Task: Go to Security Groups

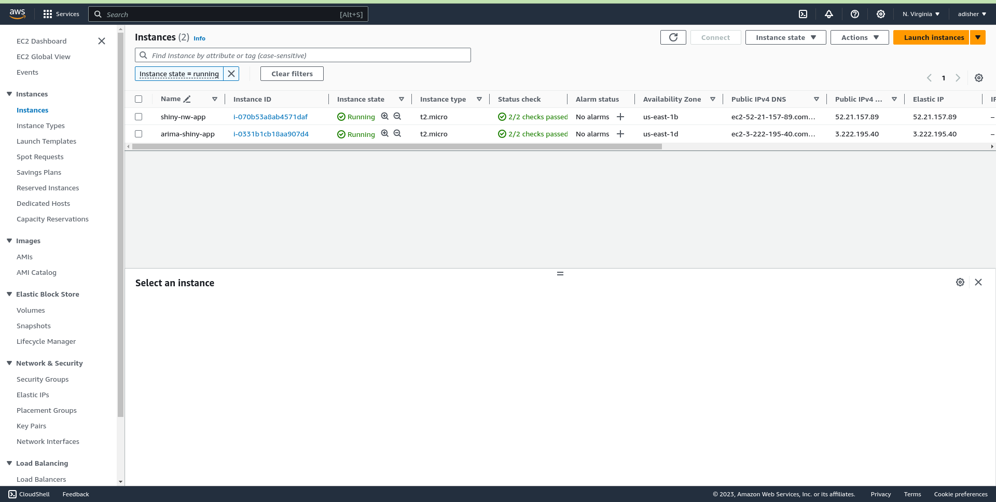Action: point(43,379)
